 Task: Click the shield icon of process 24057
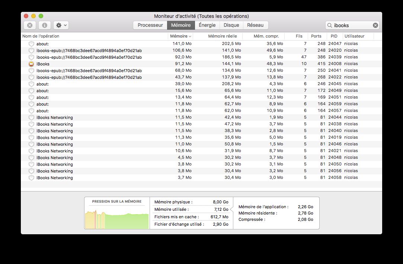tap(31, 110)
